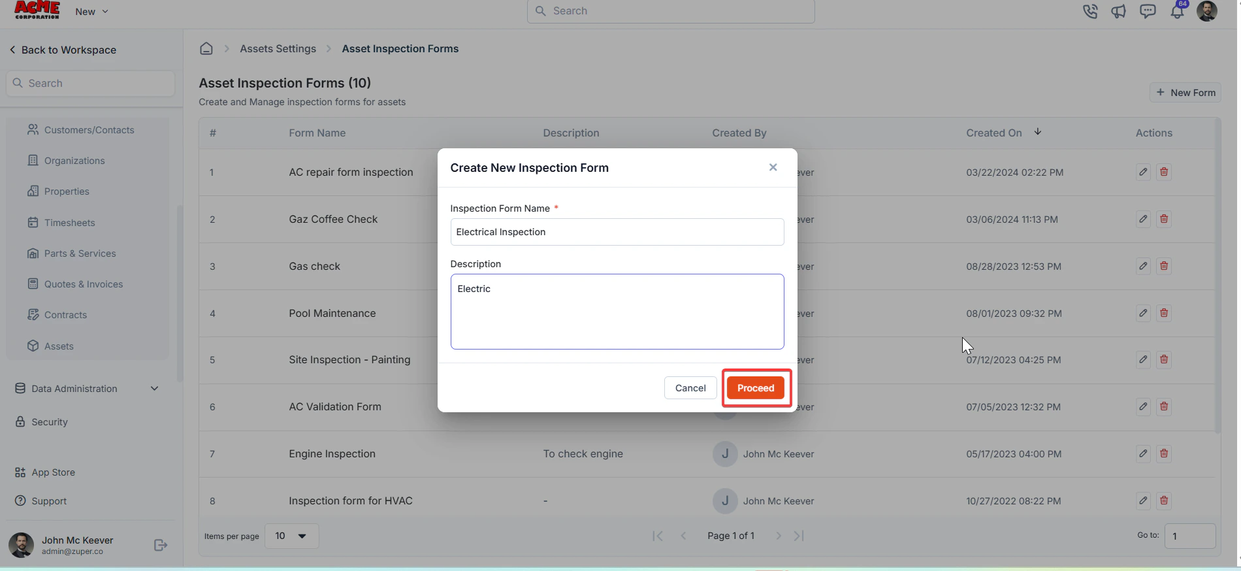Open the chat messages icon
Screen dimensions: 1241x571
1148,11
